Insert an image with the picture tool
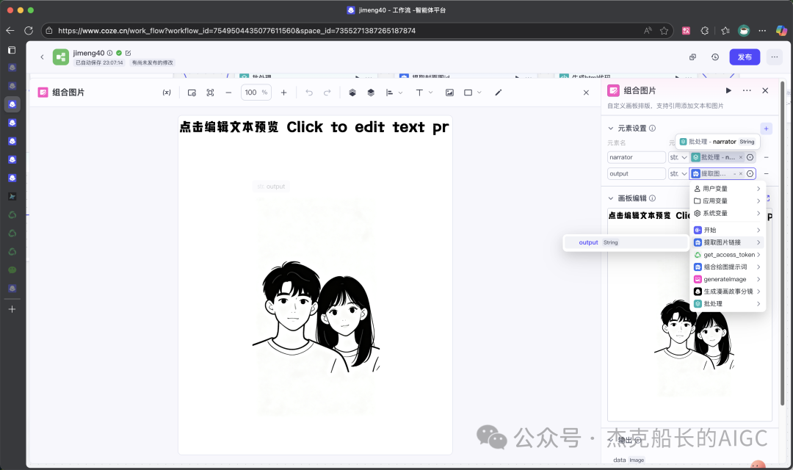 point(449,93)
